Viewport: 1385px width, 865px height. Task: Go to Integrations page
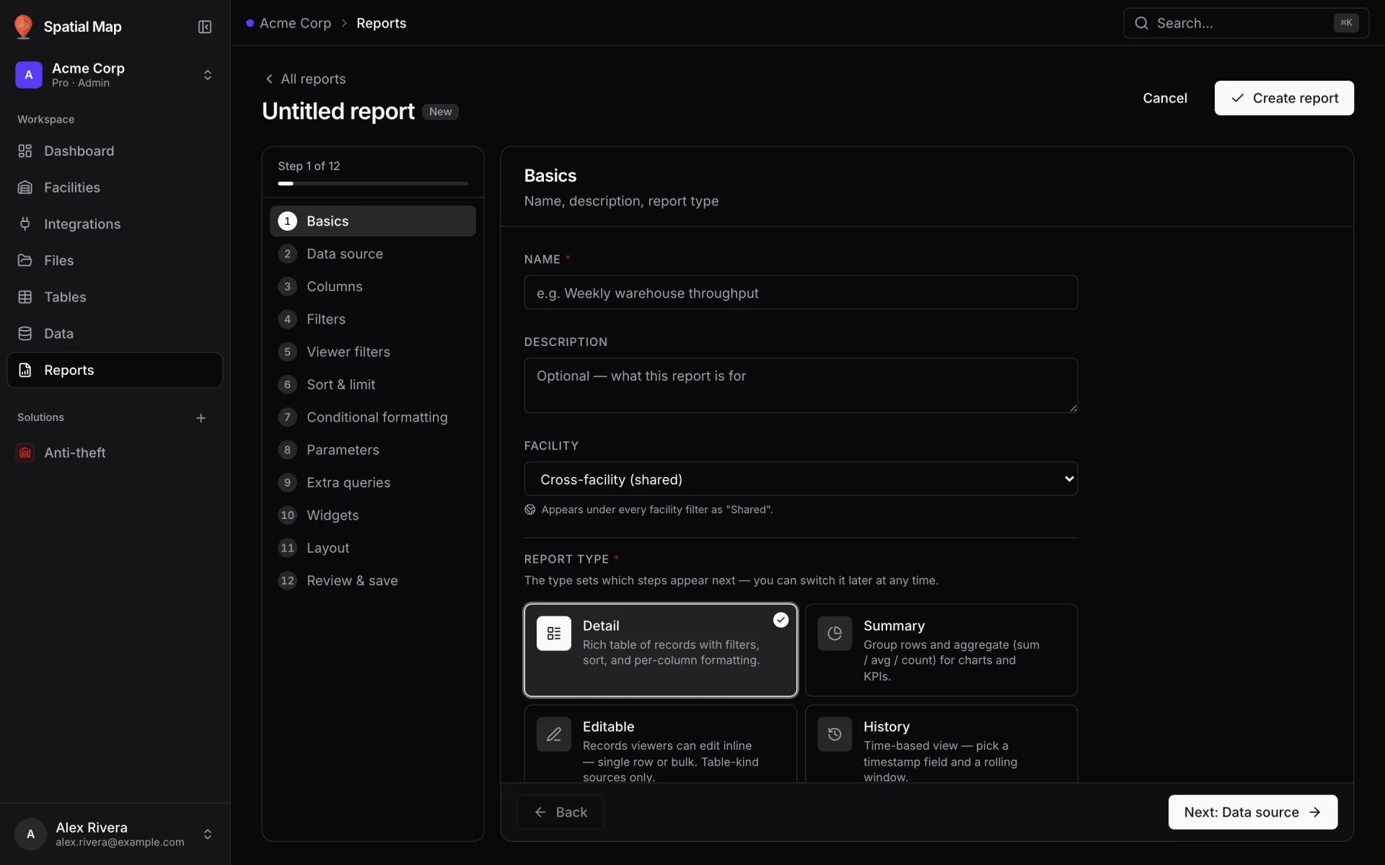tap(115, 224)
